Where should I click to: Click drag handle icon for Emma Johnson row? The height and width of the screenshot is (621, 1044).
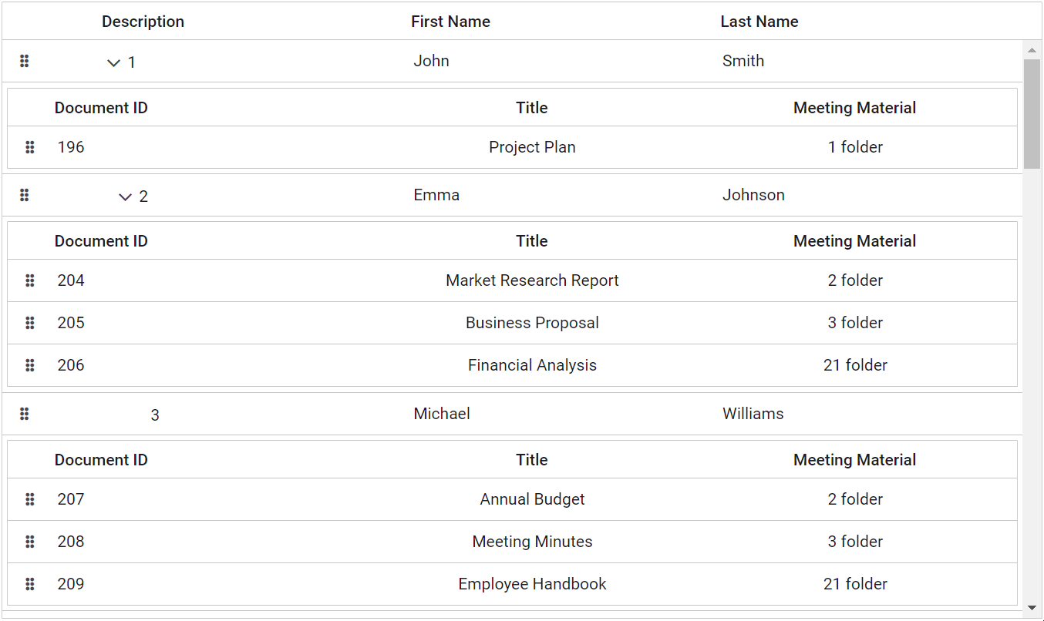tap(24, 195)
